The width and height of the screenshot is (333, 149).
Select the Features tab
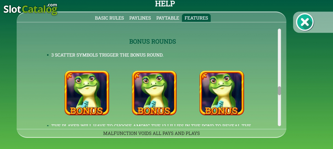196,18
